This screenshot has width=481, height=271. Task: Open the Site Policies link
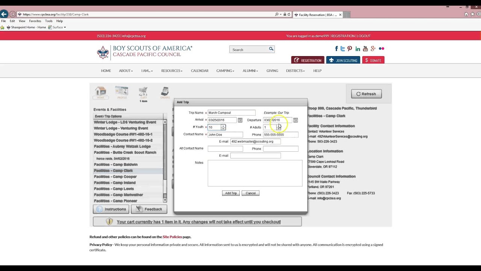172,237
